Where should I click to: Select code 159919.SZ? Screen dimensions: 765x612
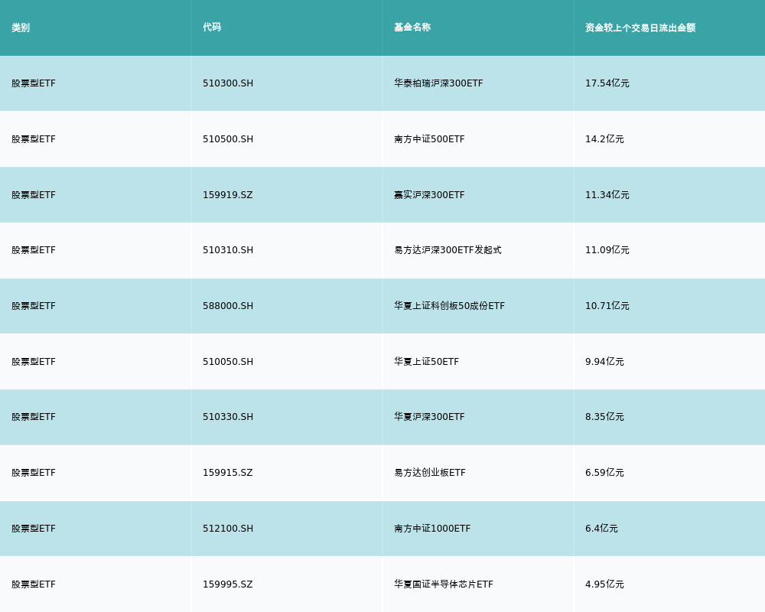pyautogui.click(x=228, y=195)
